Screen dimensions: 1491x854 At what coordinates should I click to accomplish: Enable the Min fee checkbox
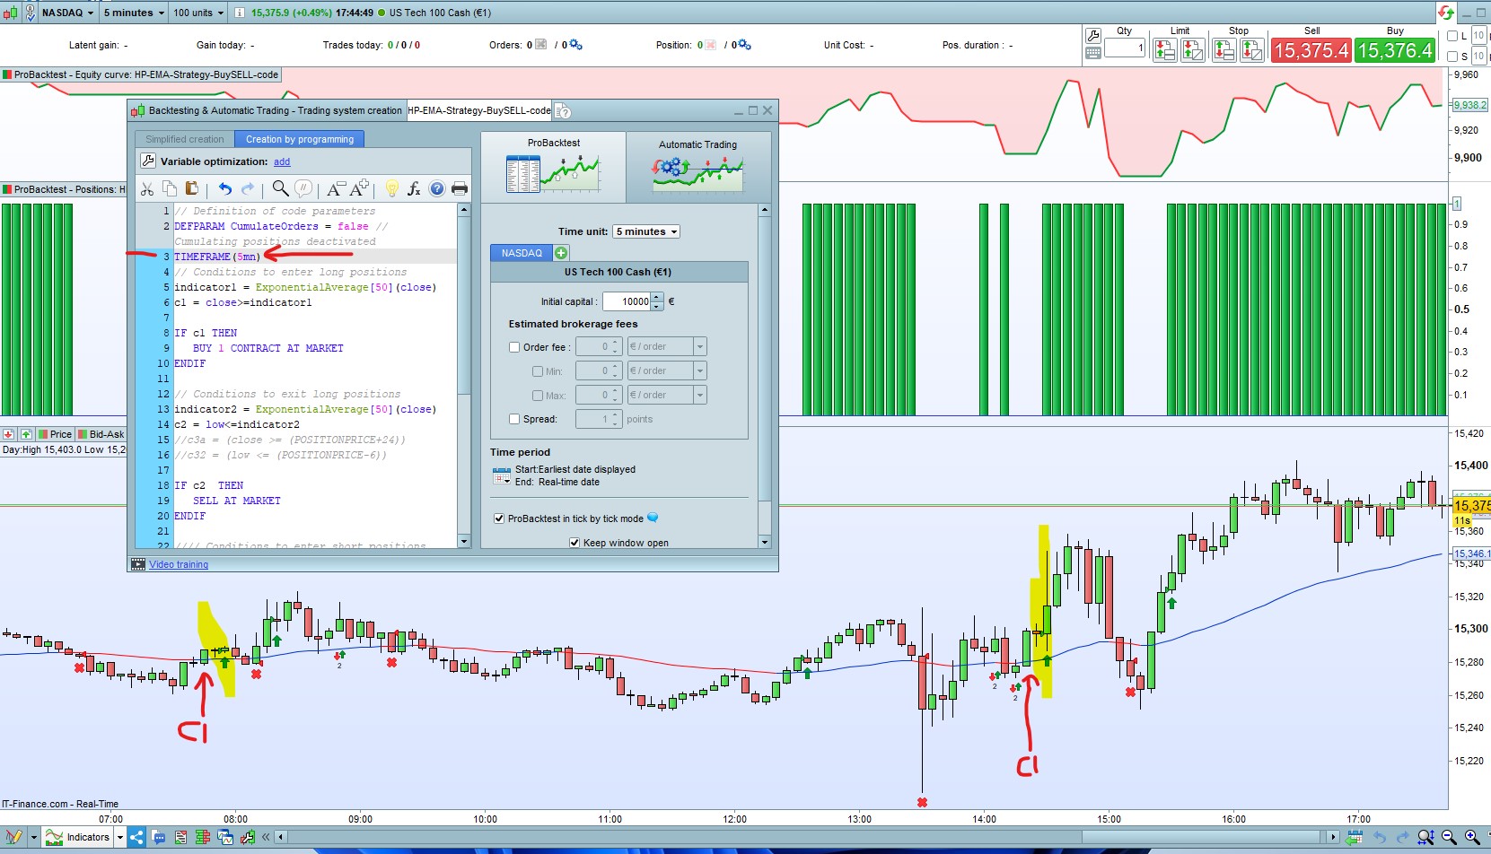click(538, 371)
